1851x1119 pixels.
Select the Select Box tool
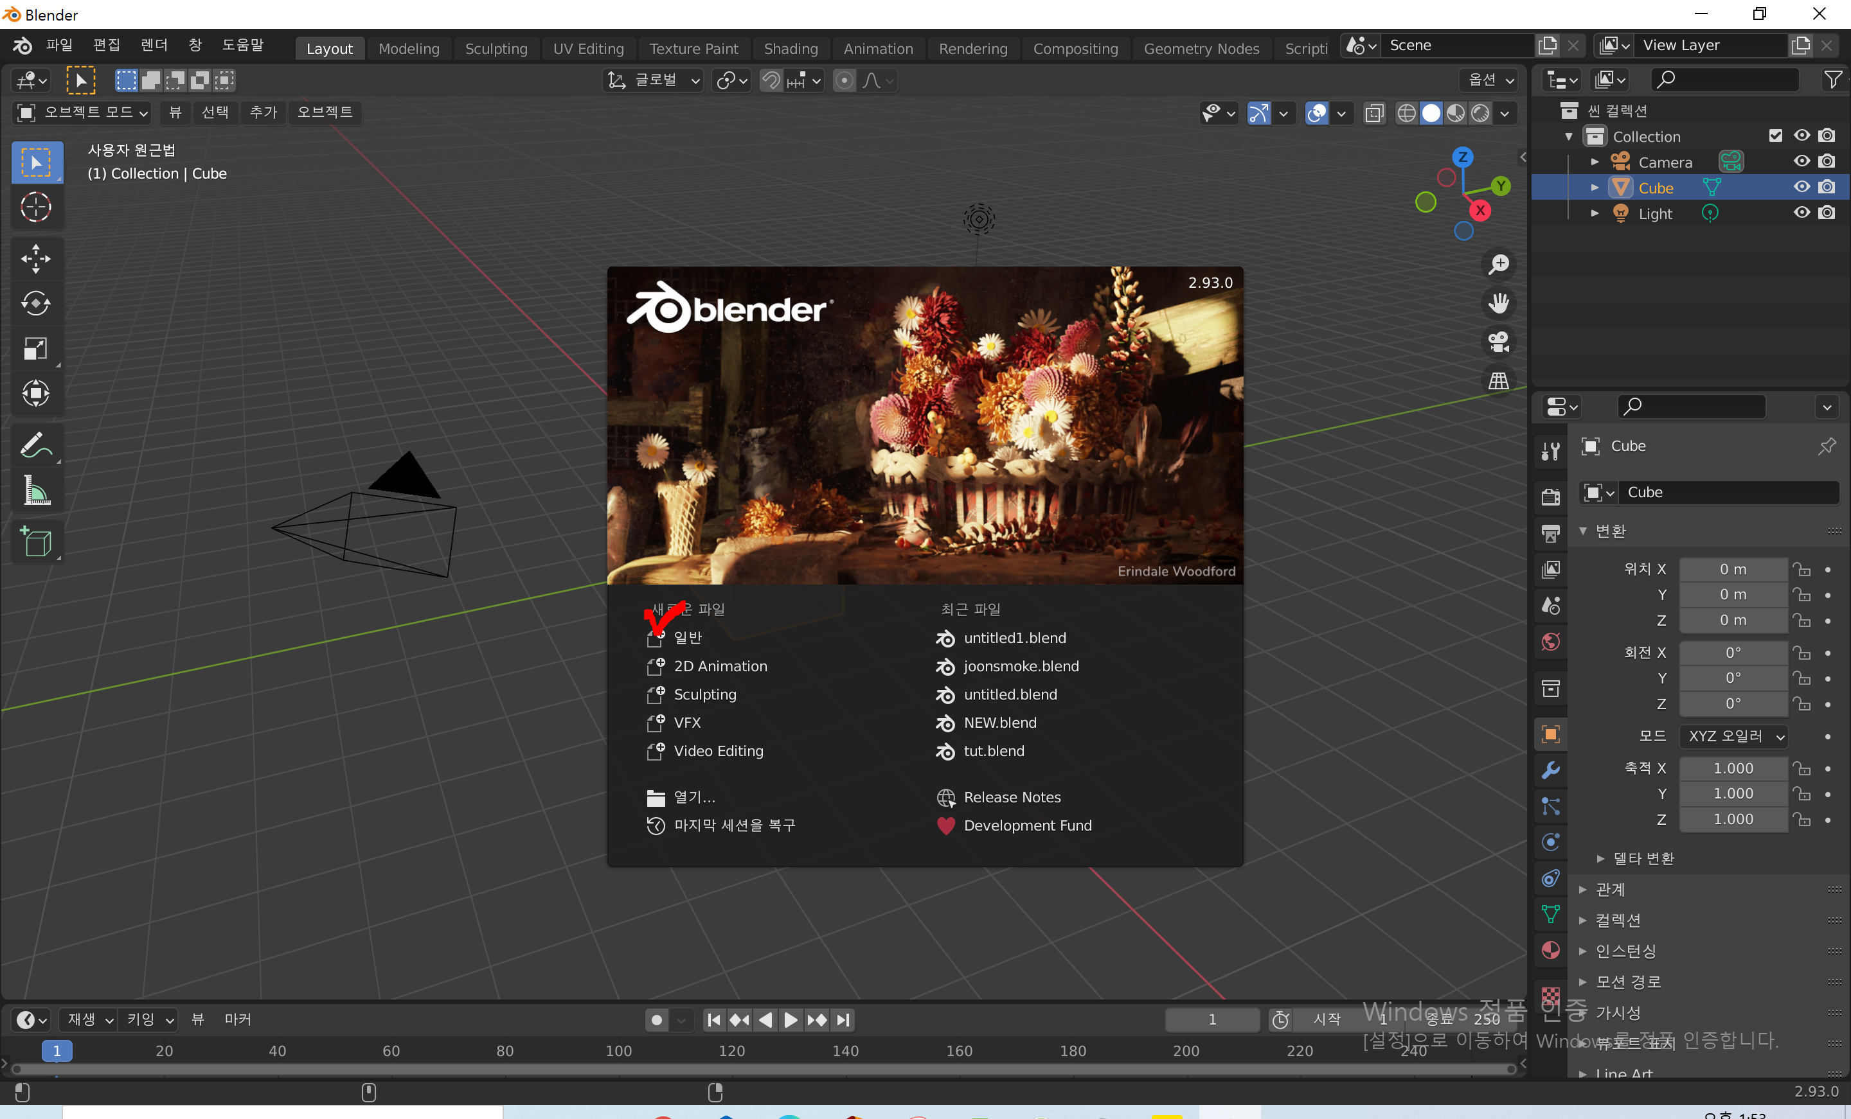tap(36, 163)
